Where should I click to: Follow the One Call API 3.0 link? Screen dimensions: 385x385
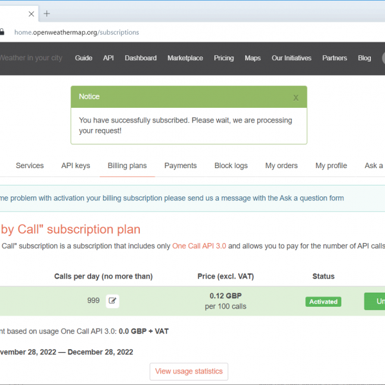[199, 246]
